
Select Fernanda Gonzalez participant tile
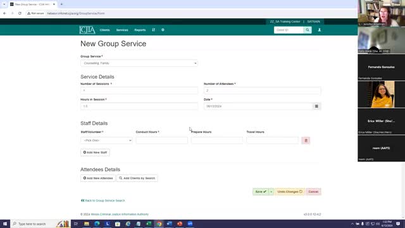(x=381, y=67)
